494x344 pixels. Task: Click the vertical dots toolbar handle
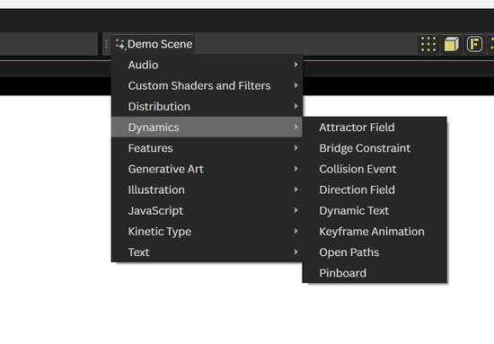coord(106,44)
